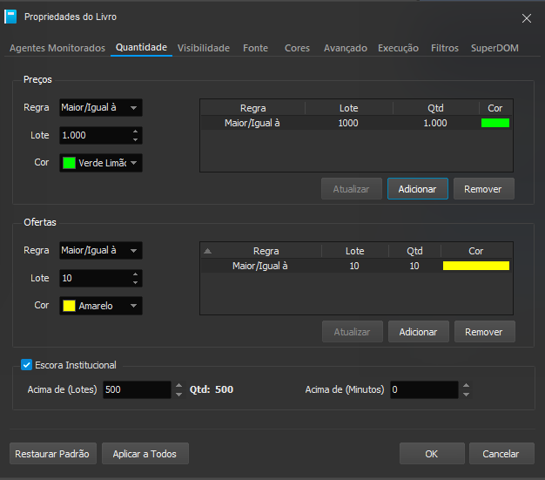Open the SuperDOM tab
545x480 pixels.
point(495,48)
